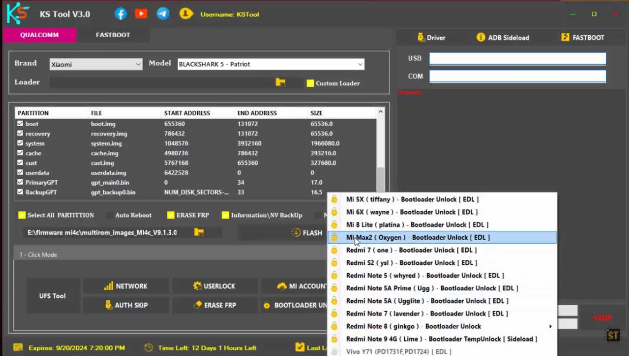Browse for loader file folder icon
The image size is (629, 356).
tap(281, 82)
